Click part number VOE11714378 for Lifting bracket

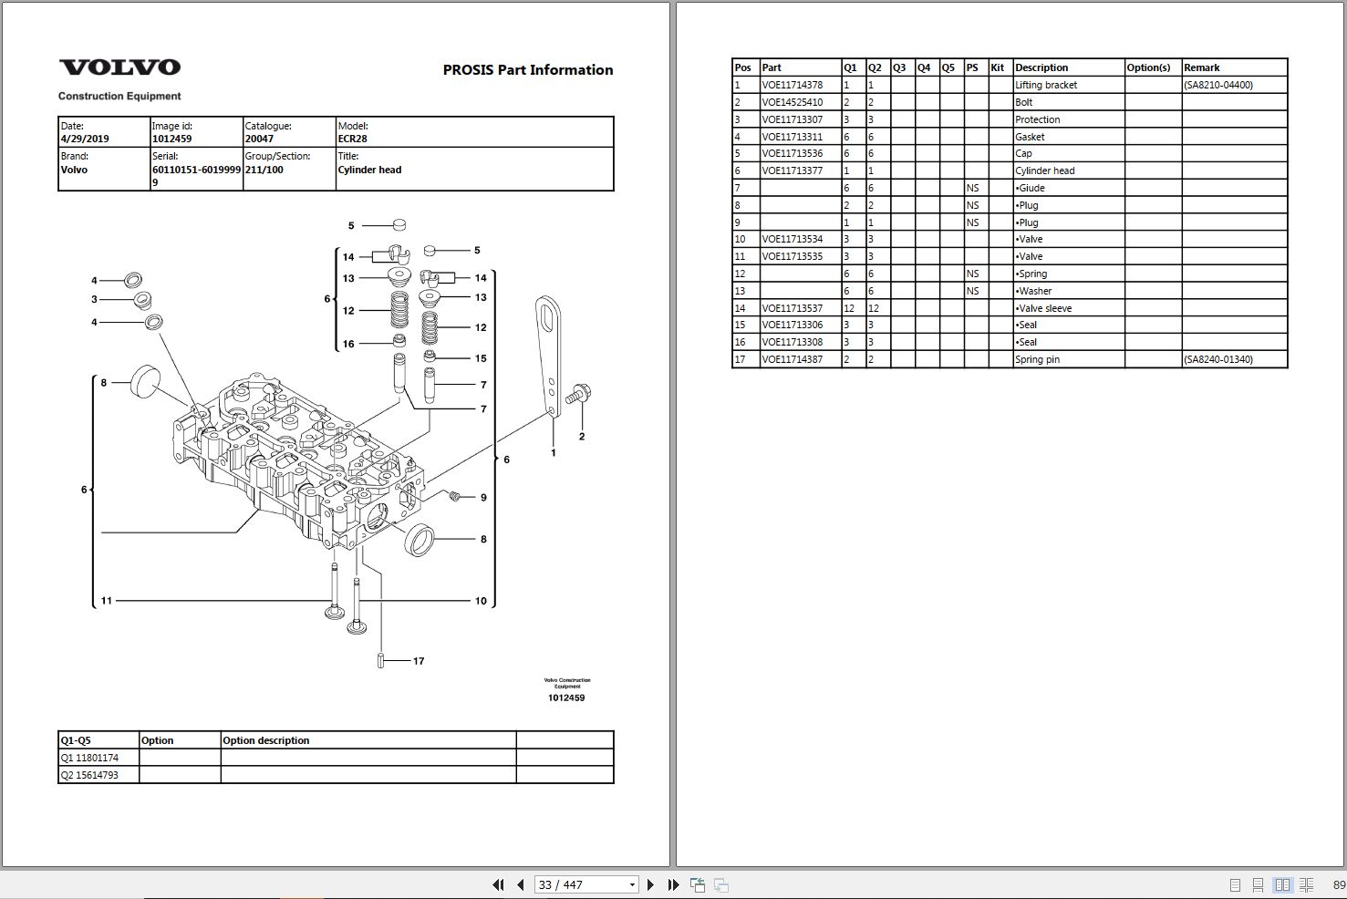click(x=792, y=85)
